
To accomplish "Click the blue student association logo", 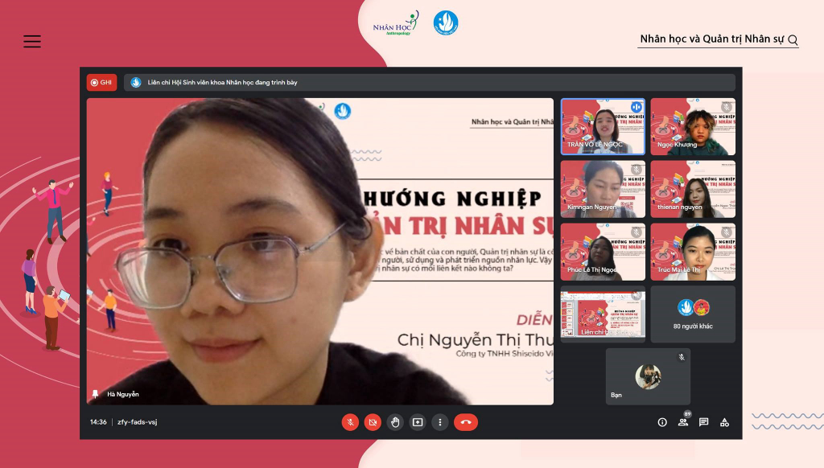I will pos(446,23).
